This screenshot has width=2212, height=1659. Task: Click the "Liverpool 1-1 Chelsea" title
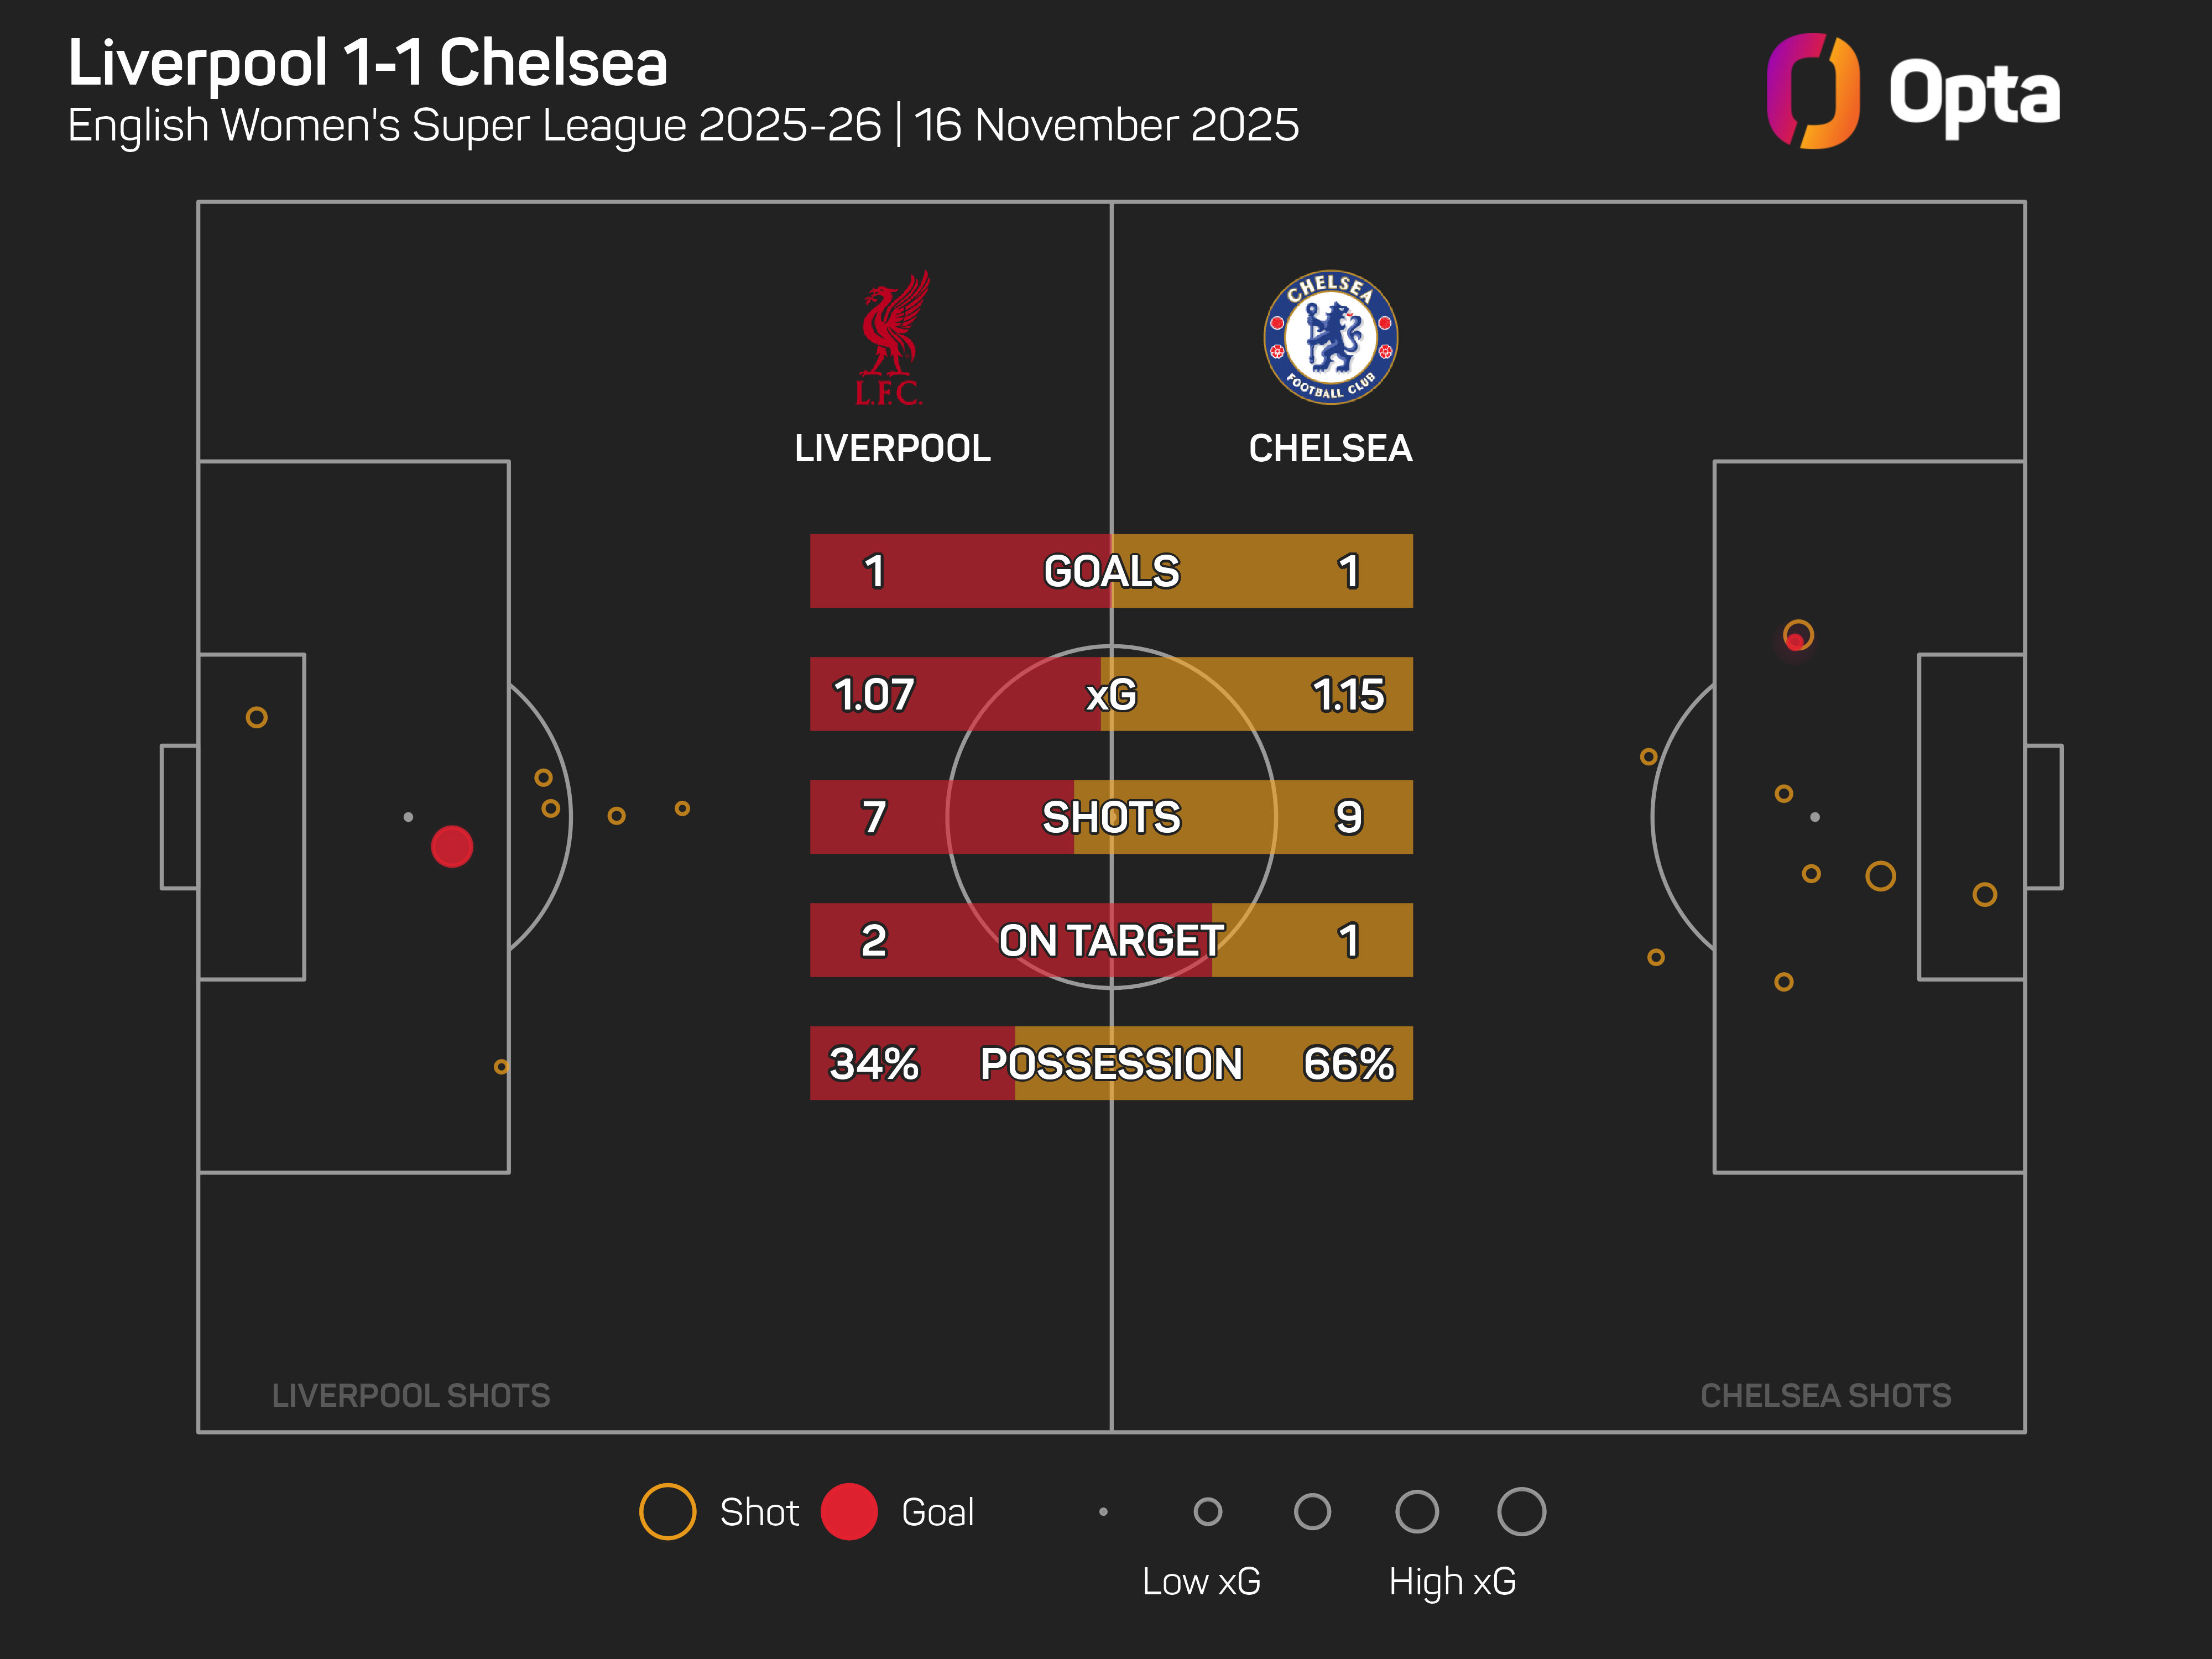point(367,63)
